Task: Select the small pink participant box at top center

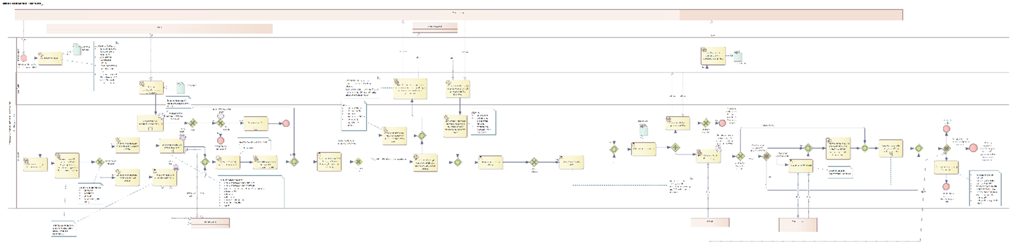Action: pyautogui.click(x=434, y=27)
